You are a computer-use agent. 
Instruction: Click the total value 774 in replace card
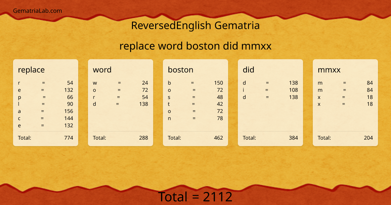pyautogui.click(x=69, y=138)
